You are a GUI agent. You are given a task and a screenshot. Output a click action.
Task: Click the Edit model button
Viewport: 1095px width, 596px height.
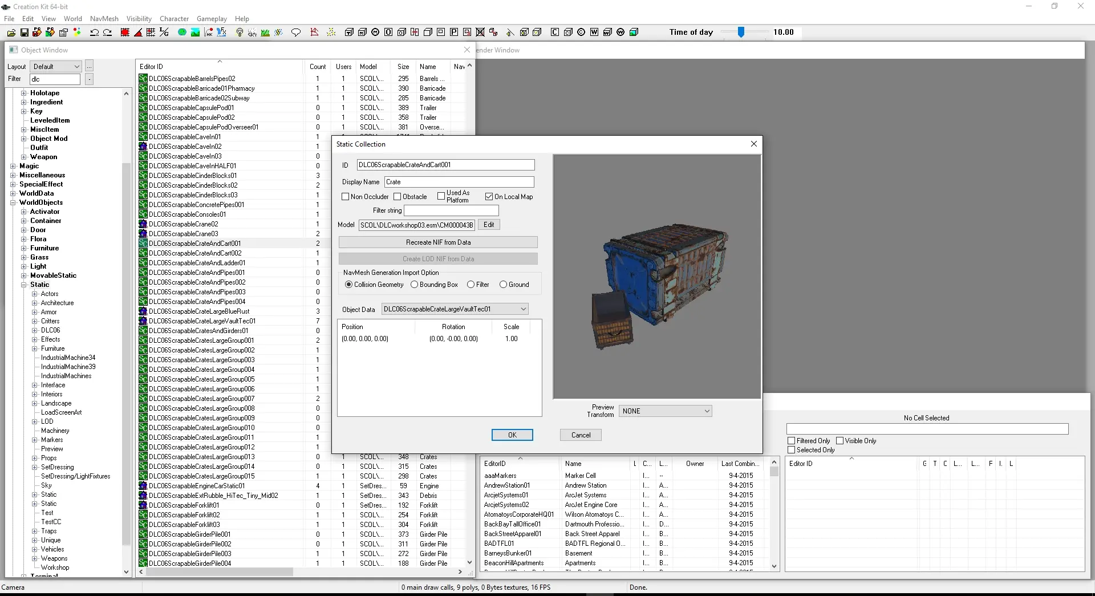point(489,225)
